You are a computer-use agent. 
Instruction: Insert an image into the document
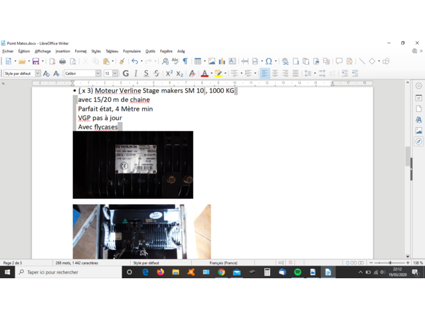coord(212,62)
